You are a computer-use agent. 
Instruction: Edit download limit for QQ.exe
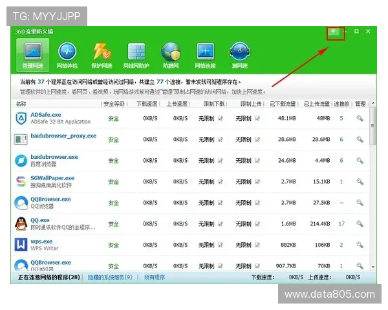pyautogui.click(x=221, y=223)
